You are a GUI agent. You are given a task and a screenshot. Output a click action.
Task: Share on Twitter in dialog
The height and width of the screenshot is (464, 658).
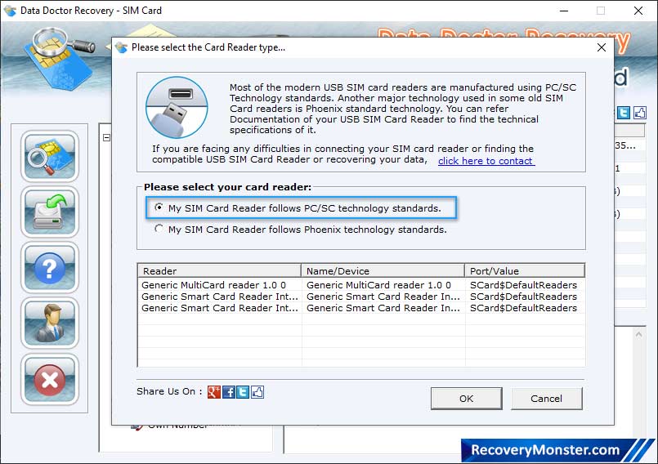point(243,392)
